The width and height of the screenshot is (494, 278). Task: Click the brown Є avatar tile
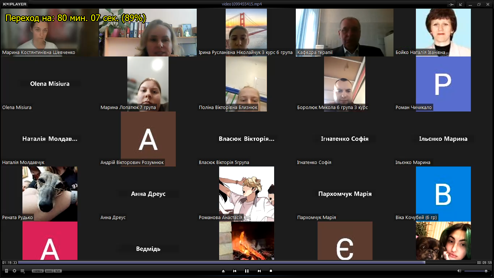pos(345,241)
